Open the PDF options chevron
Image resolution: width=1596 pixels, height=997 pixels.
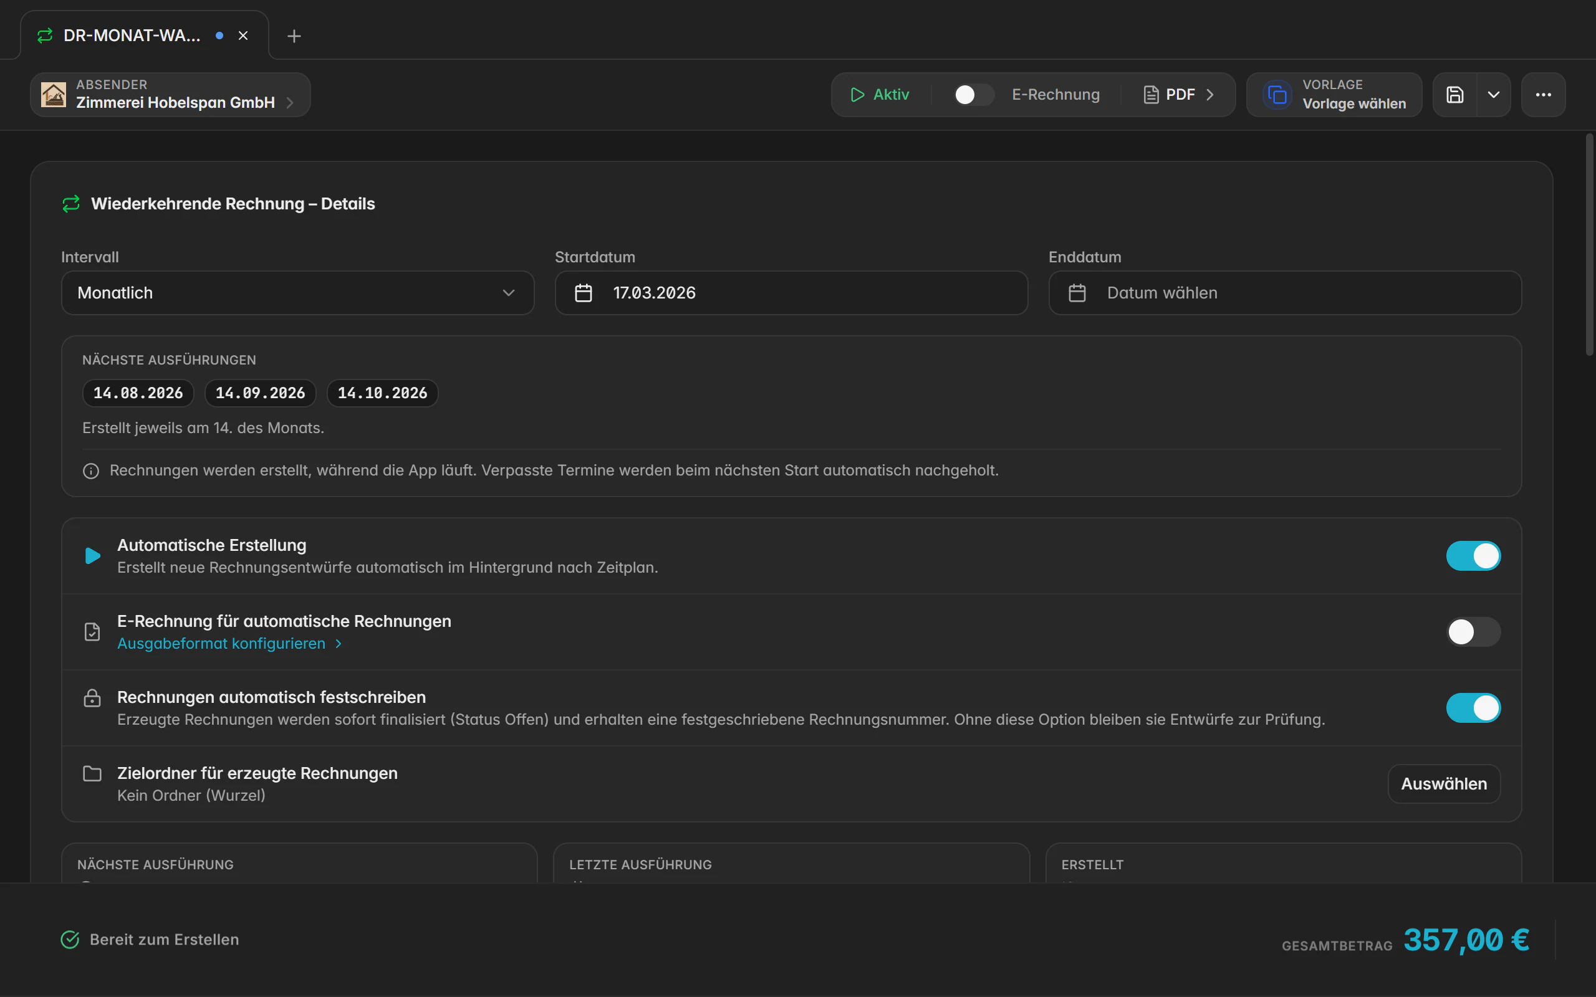1210,95
